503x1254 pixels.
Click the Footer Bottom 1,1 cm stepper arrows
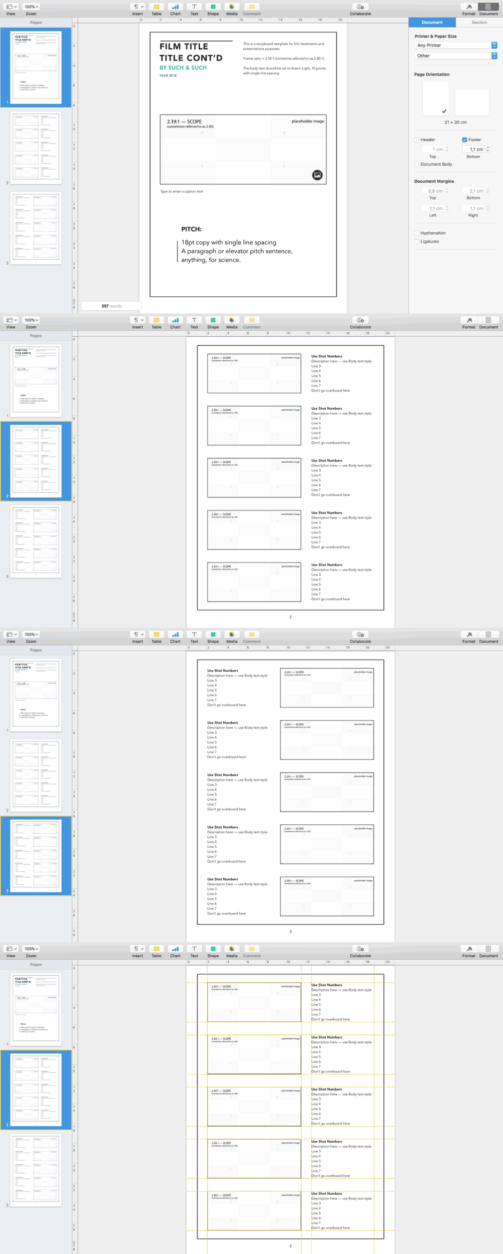click(488, 149)
